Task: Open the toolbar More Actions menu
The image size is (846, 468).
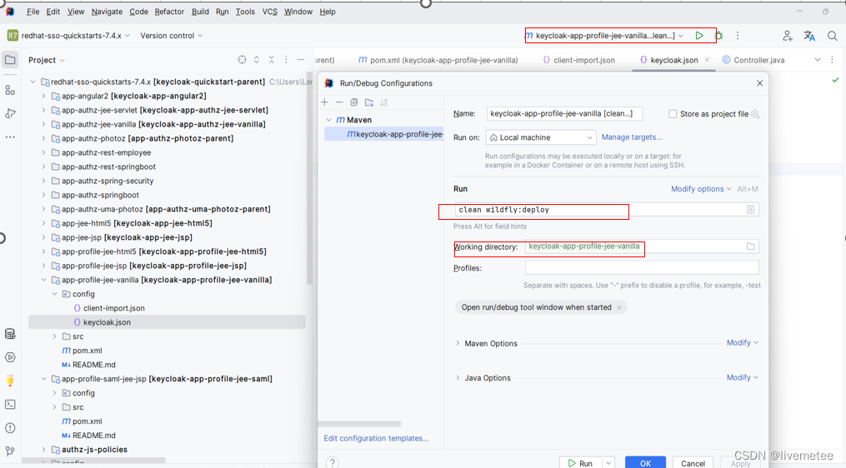Action: tap(738, 36)
